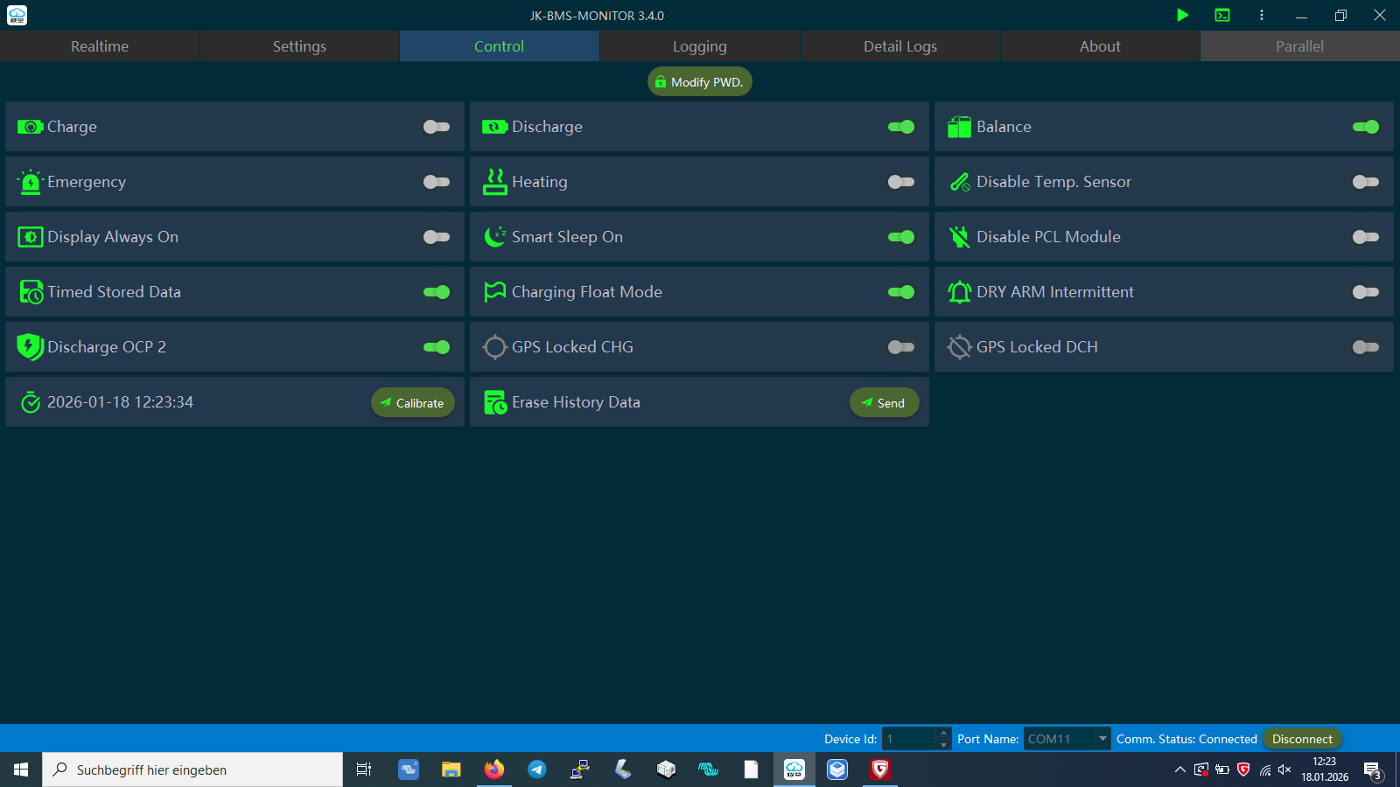Enable GPS Locked DCH switch

pos(1365,347)
